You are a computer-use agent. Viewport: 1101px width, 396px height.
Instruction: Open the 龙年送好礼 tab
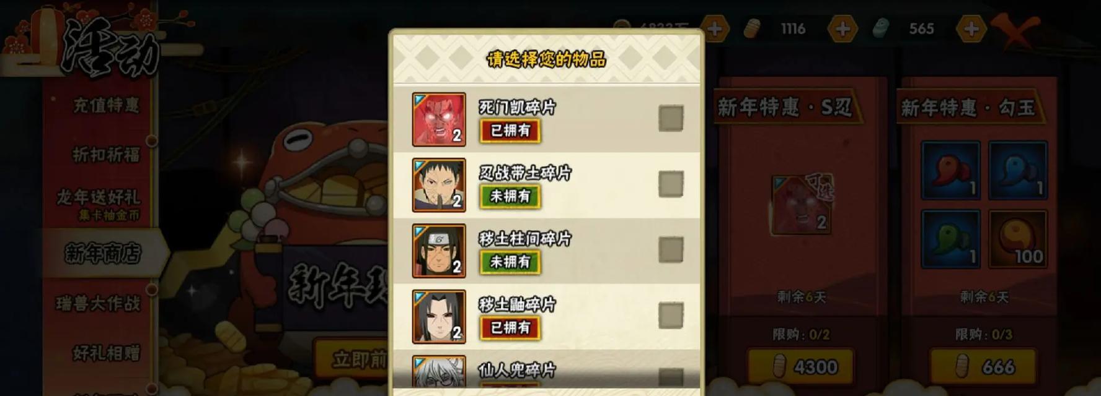point(99,197)
